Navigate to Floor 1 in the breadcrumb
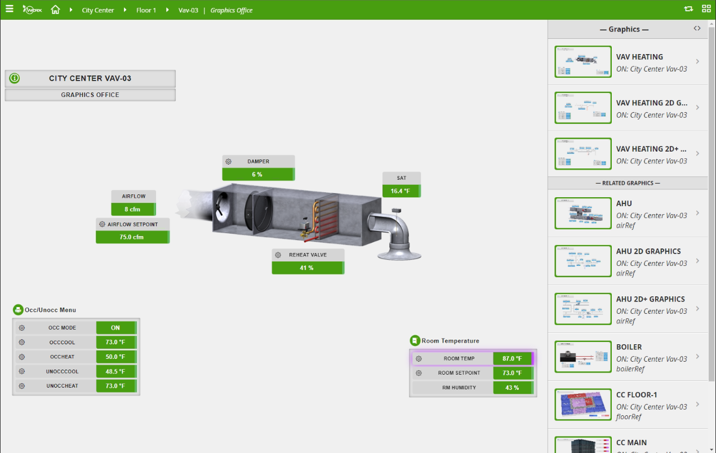 pos(146,10)
